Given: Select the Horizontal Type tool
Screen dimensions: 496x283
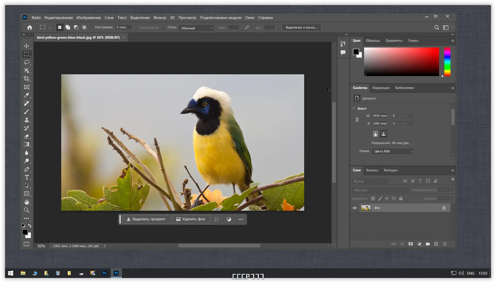Looking at the screenshot, I should pyautogui.click(x=27, y=177).
